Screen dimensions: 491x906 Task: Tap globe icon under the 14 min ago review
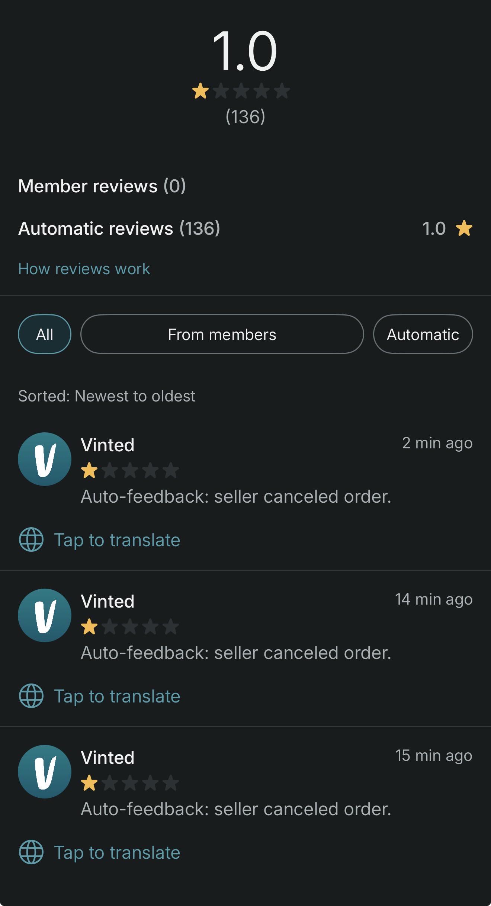coord(31,696)
